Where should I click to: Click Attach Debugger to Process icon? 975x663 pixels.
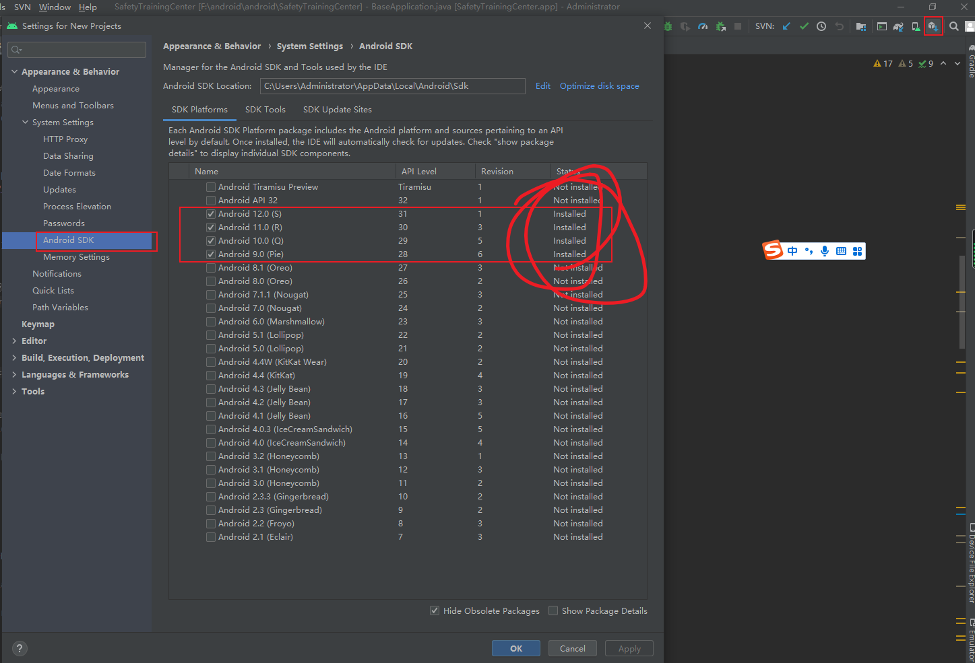pos(721,26)
